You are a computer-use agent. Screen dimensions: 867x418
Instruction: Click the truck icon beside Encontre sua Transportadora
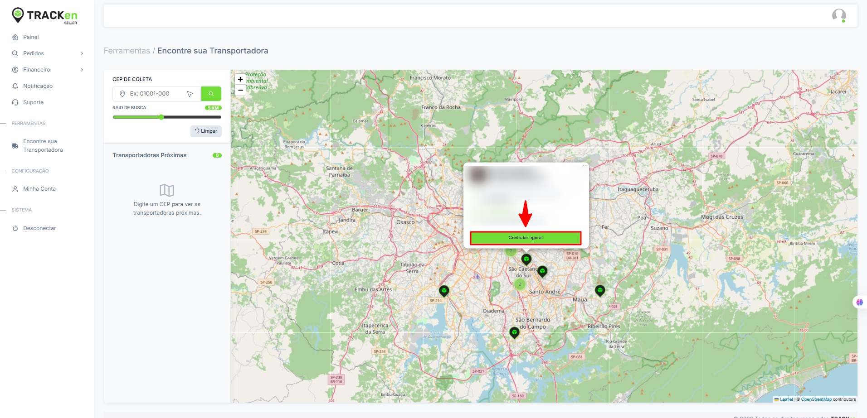click(x=15, y=146)
